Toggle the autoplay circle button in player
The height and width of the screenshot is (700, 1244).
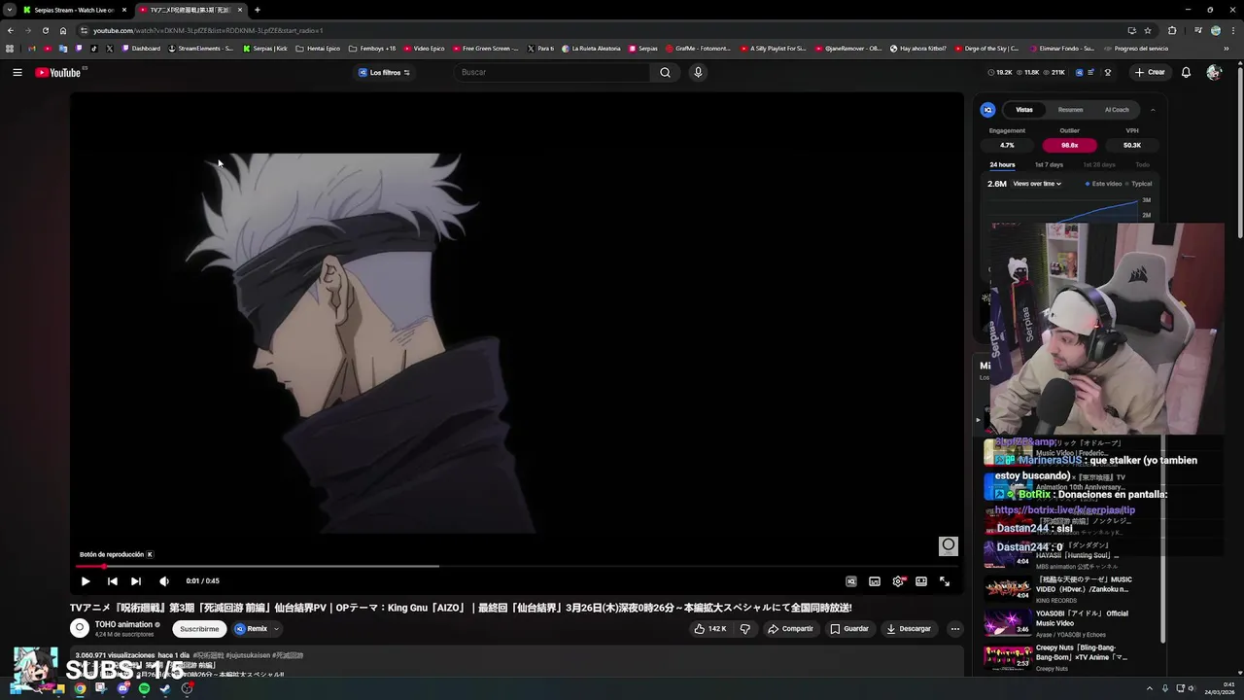pos(949,545)
